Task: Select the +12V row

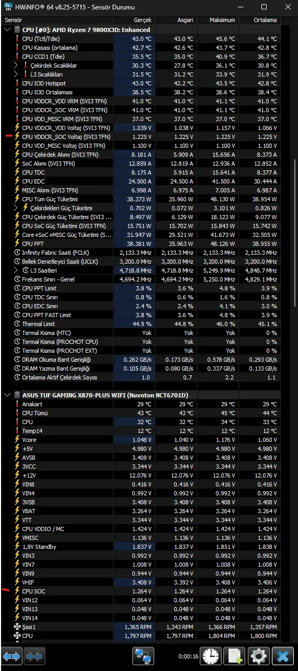Action: point(141,475)
